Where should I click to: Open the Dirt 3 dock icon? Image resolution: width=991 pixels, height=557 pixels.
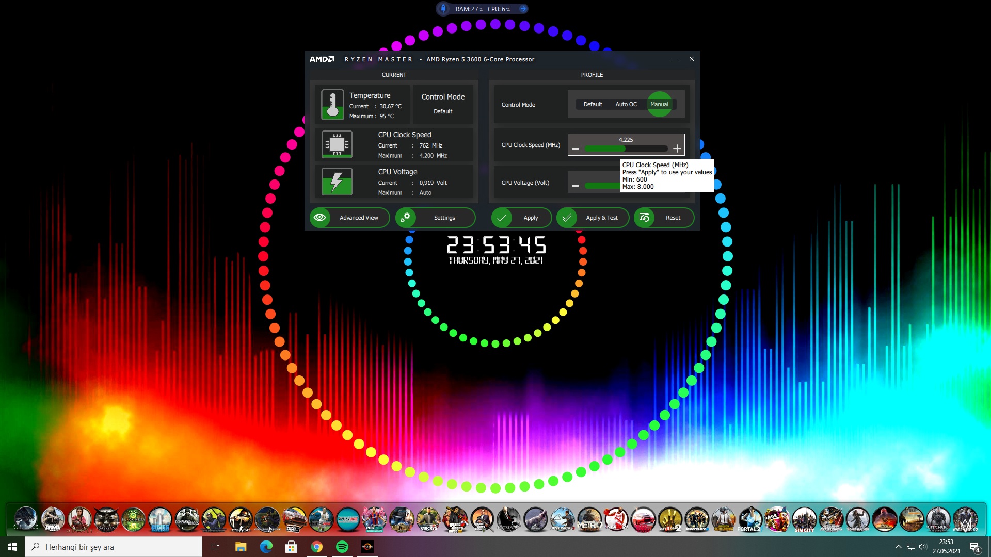pos(294,519)
